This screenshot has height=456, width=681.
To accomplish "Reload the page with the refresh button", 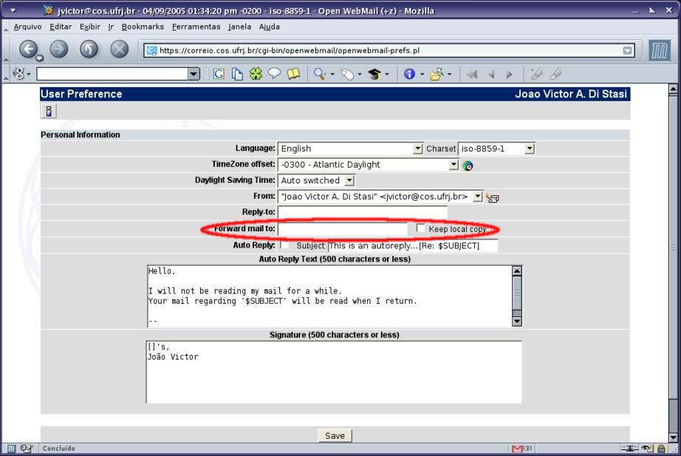I will 89,50.
